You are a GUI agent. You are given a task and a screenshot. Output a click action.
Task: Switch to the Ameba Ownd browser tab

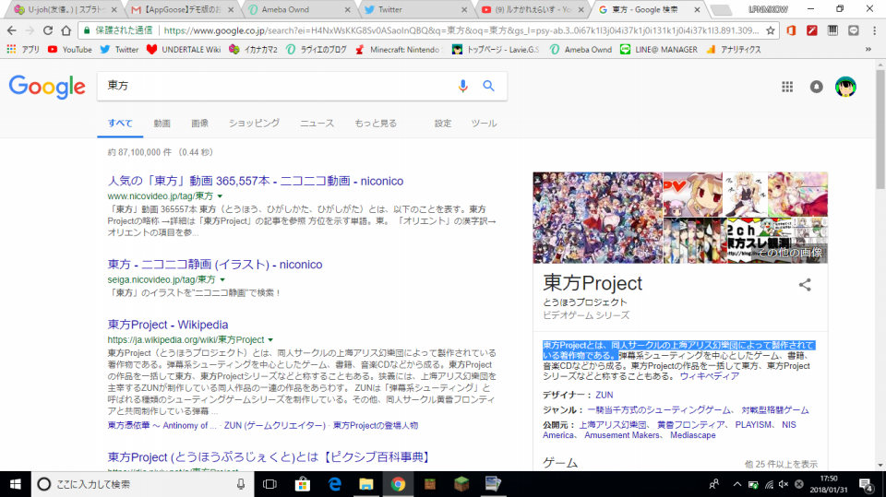point(299,9)
